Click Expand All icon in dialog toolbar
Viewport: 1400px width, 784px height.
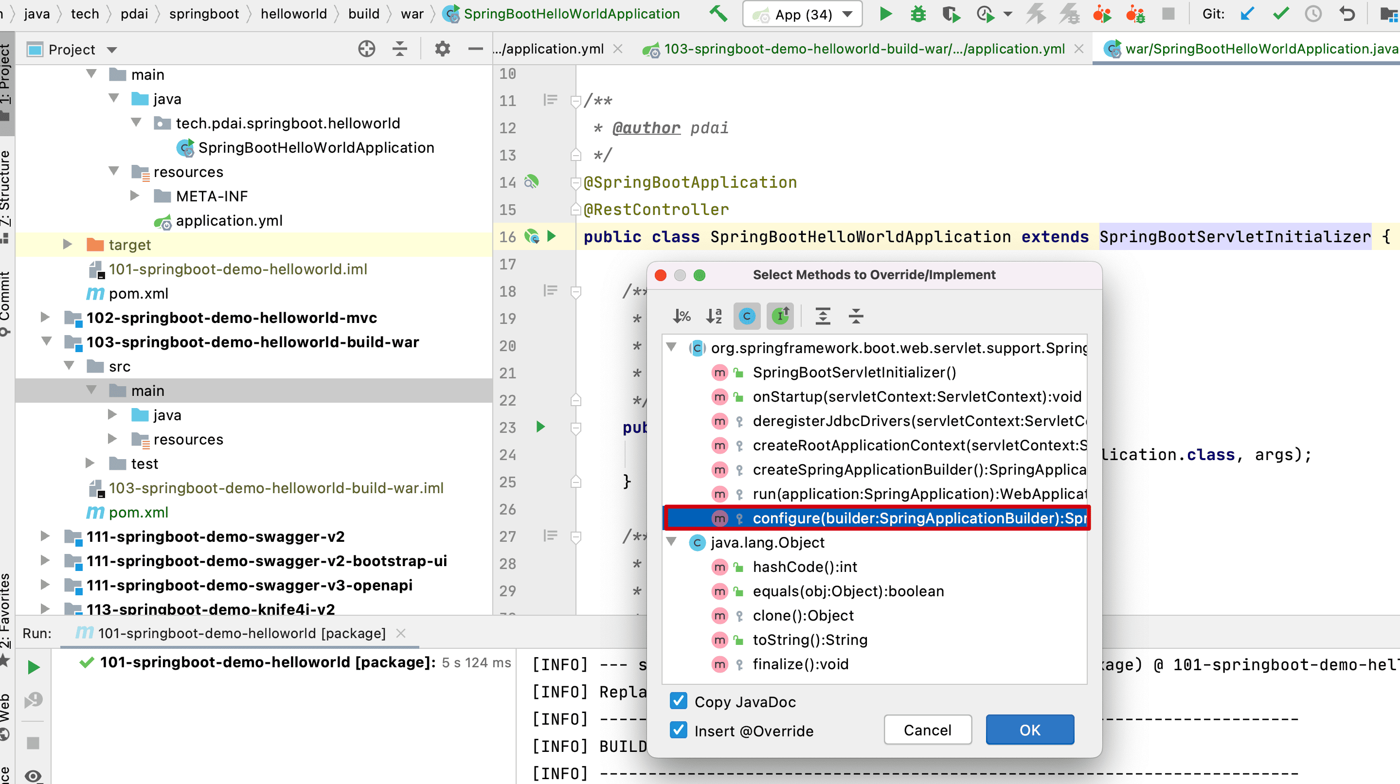point(823,316)
